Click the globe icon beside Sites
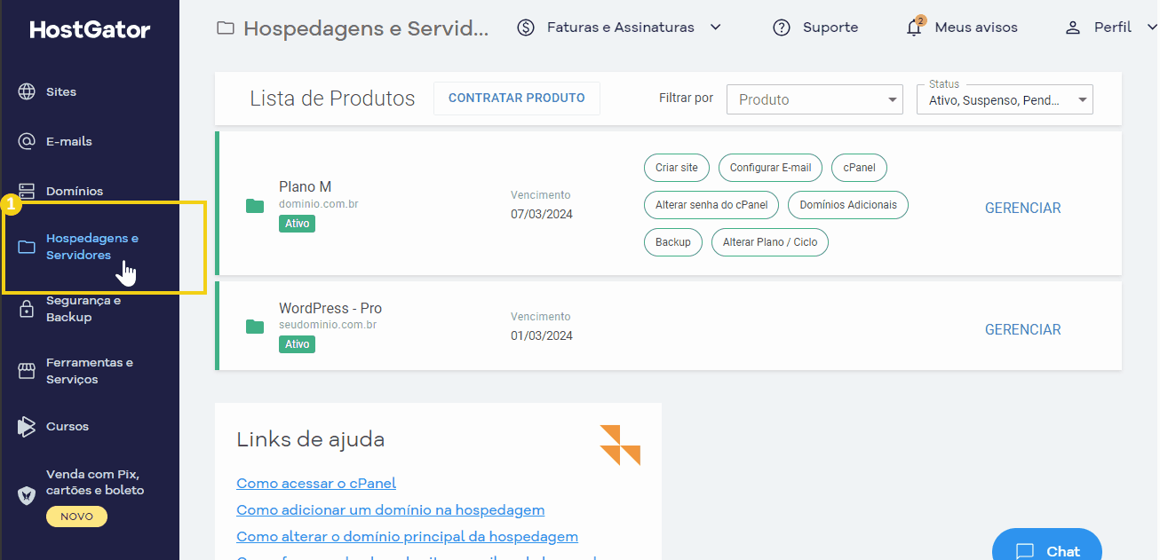Screen dimensions: 1160x560 pyautogui.click(x=27, y=91)
